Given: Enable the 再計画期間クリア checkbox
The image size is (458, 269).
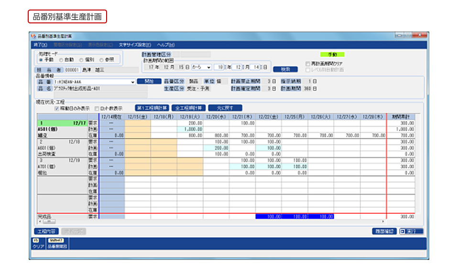Looking at the screenshot, I should [x=308, y=63].
